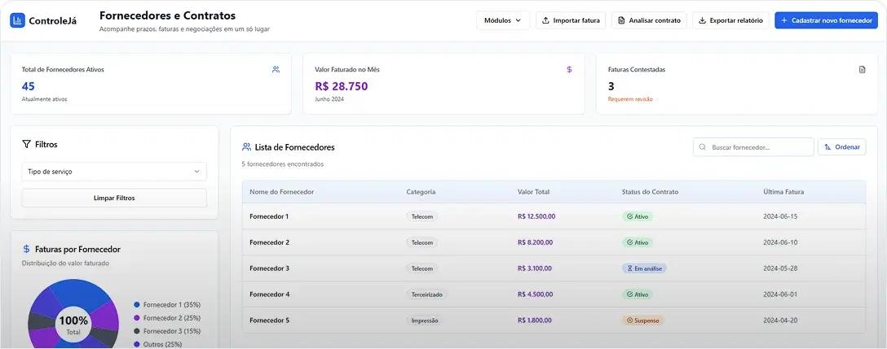The width and height of the screenshot is (887, 349).
Task: Click the Exportar relatório button
Action: [730, 20]
